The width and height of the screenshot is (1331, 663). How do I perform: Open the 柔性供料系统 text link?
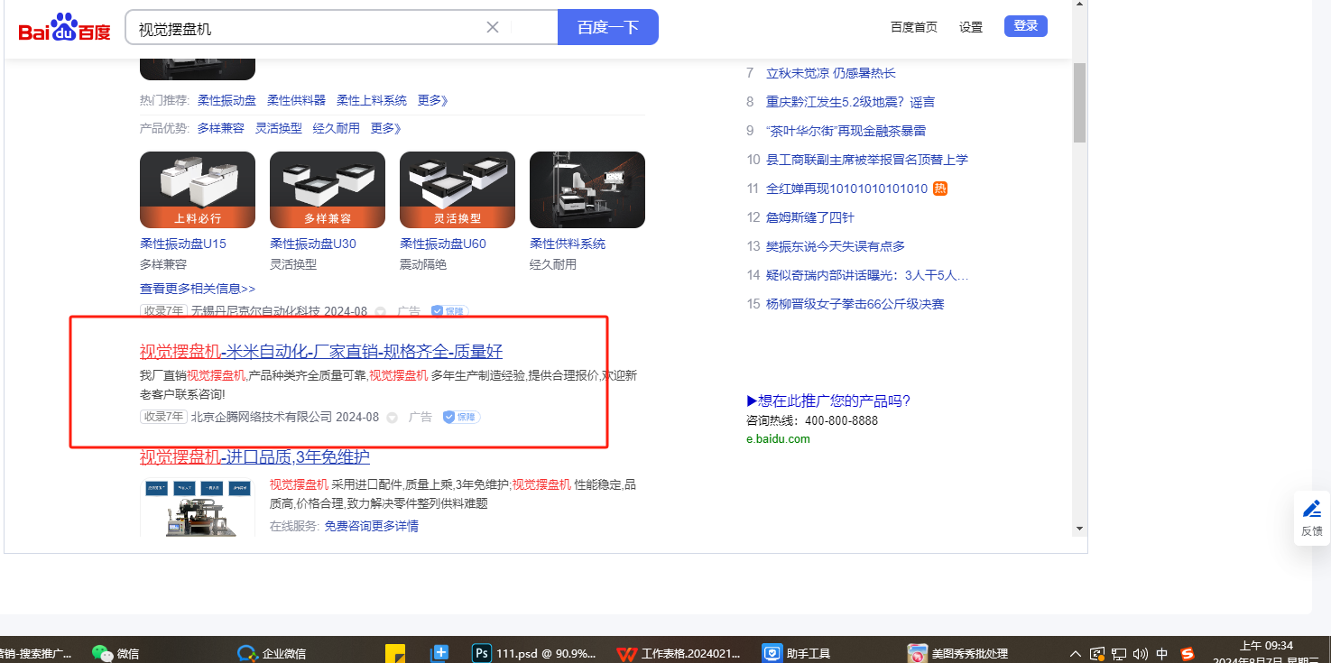pyautogui.click(x=568, y=244)
